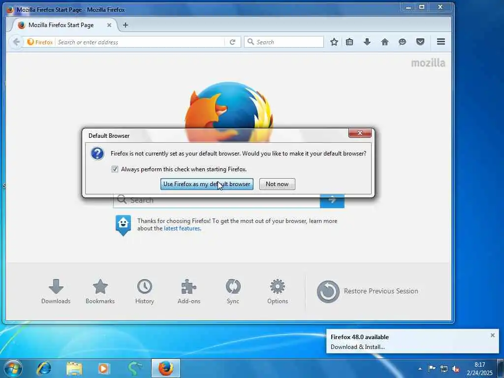
Task: Close the Mozilla Firefox Start Page tab
Action: point(109,25)
